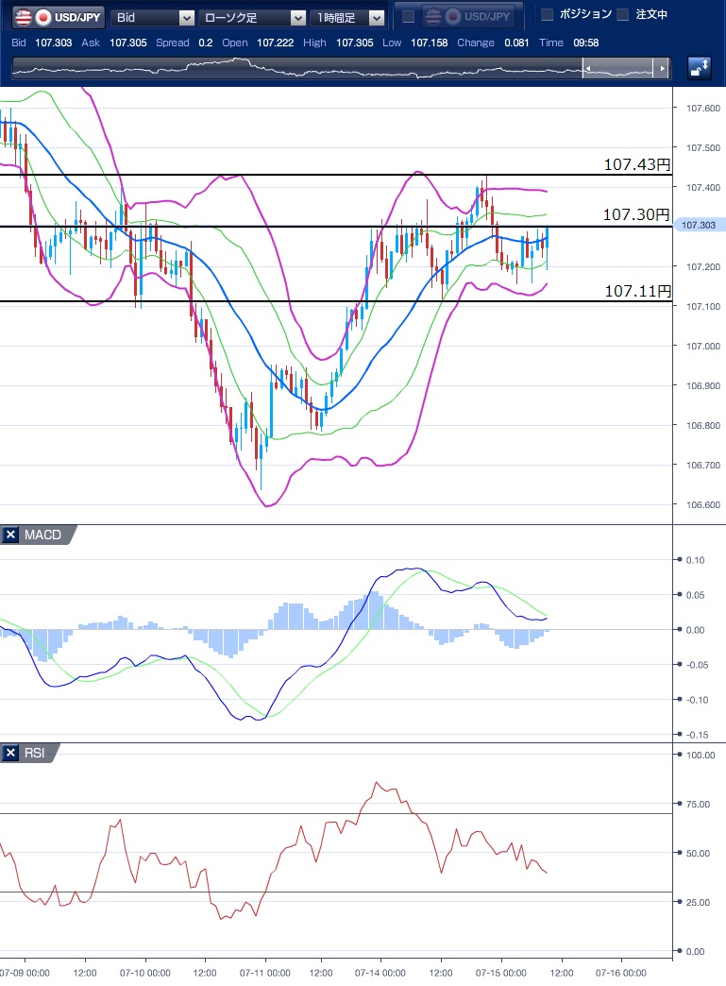
Task: Select the MACD panel label
Action: (x=42, y=535)
